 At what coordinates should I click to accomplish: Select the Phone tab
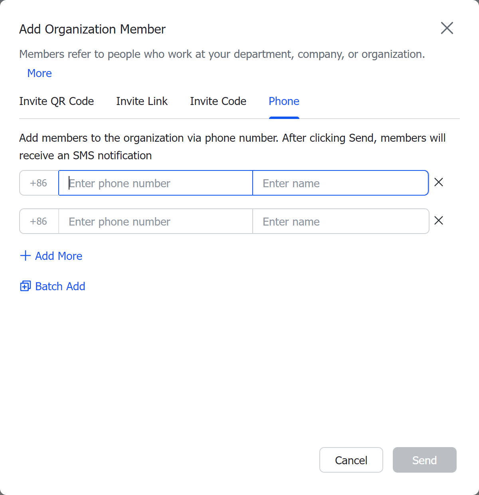point(284,101)
